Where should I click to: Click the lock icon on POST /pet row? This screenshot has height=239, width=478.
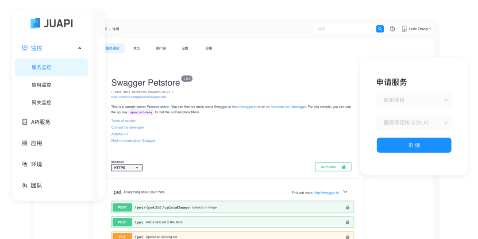[x=347, y=222]
